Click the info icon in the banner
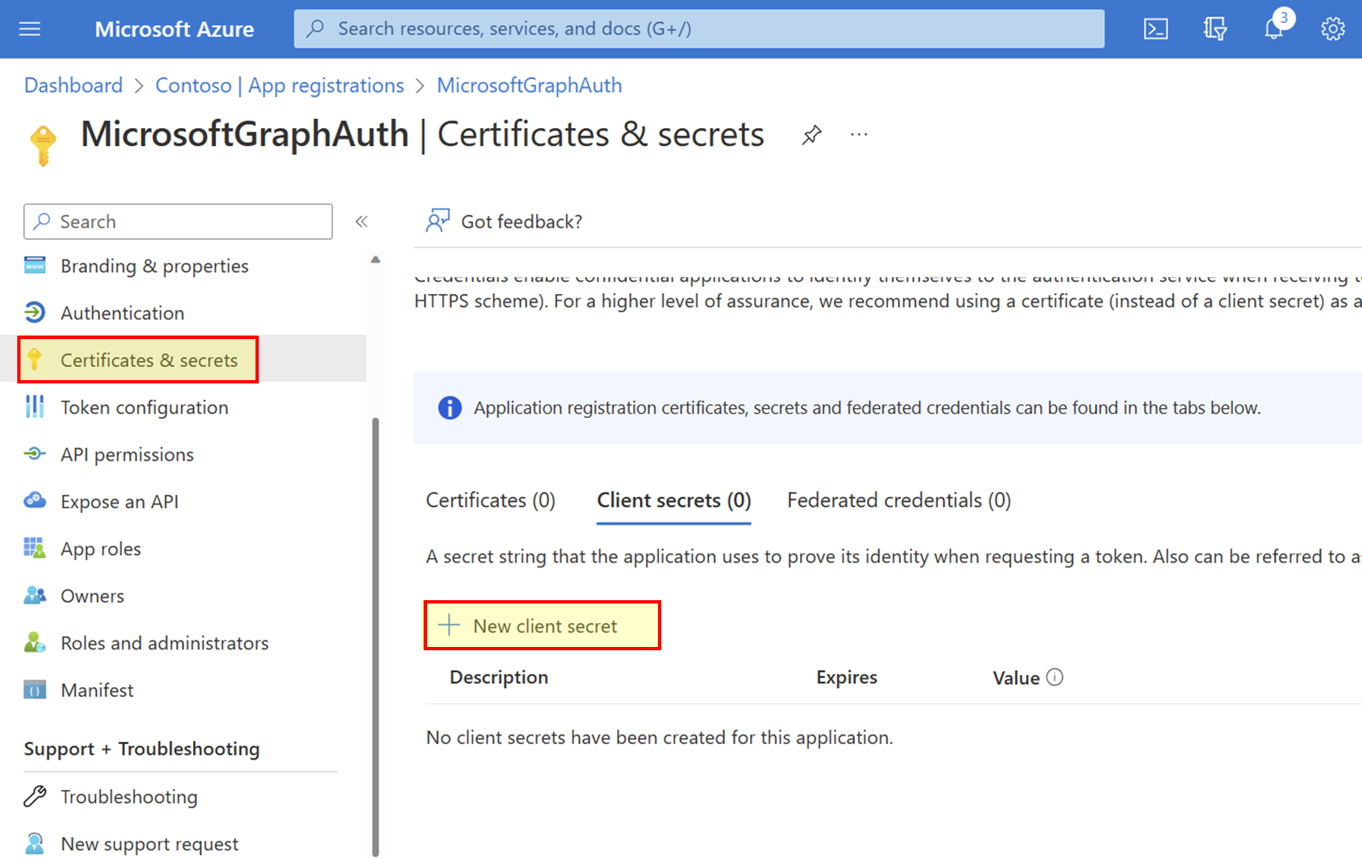Image resolution: width=1362 pixels, height=858 pixels. (449, 407)
